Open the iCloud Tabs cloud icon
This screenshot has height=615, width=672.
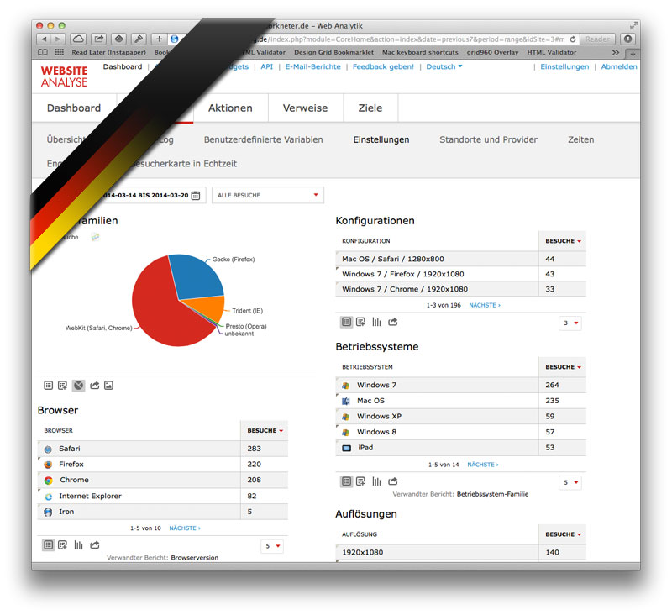click(x=78, y=39)
